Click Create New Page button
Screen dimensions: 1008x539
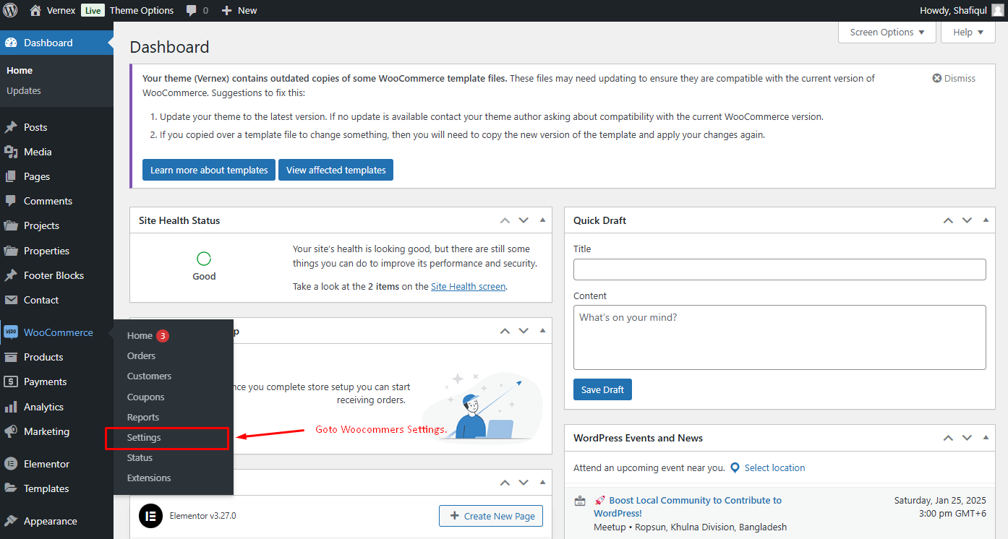491,516
